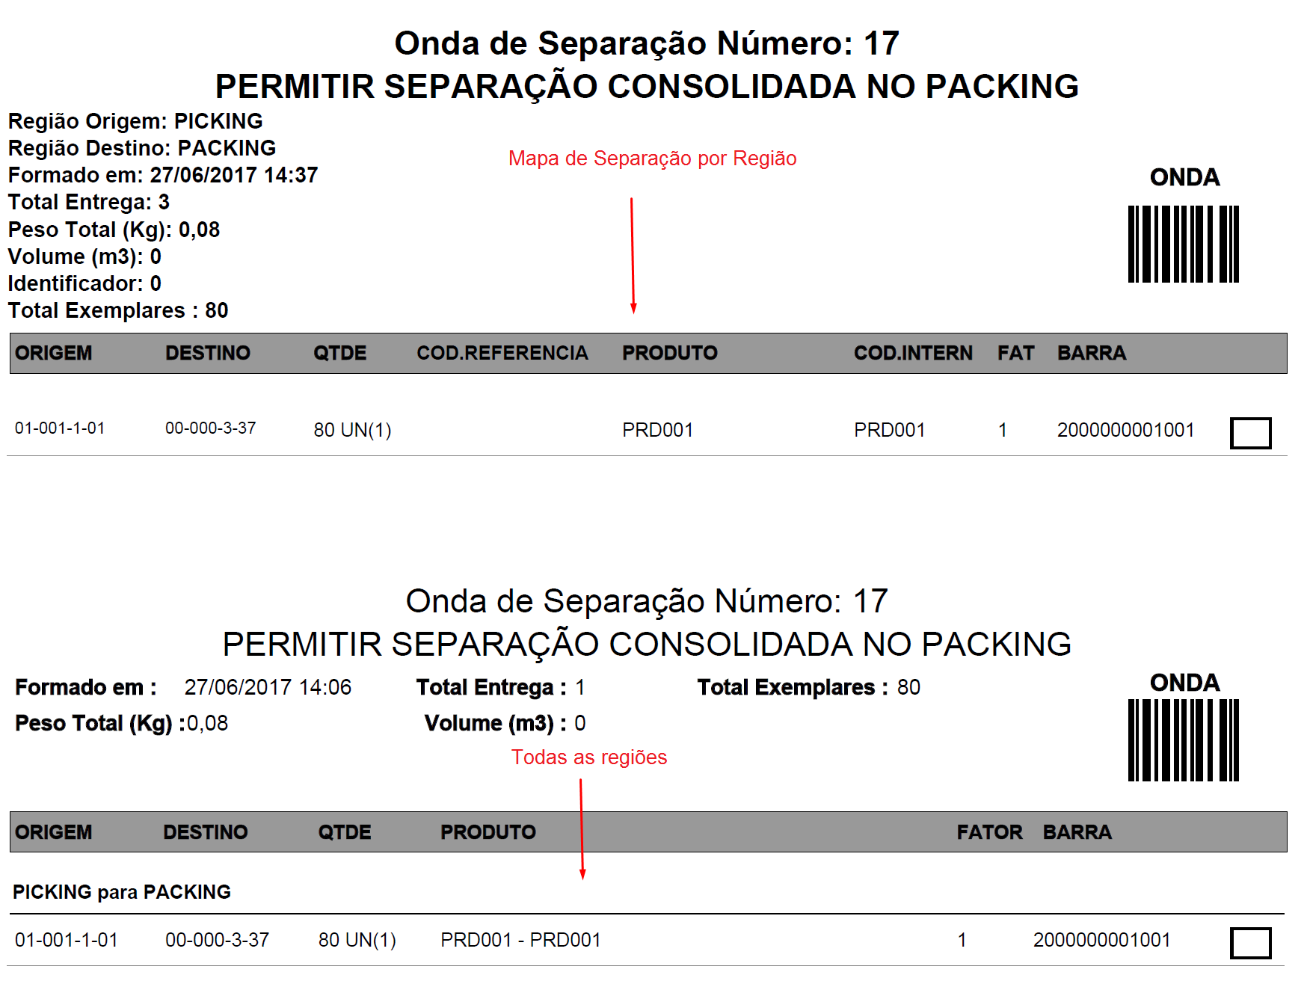Click the COD.REFERENCIA column header

click(502, 353)
